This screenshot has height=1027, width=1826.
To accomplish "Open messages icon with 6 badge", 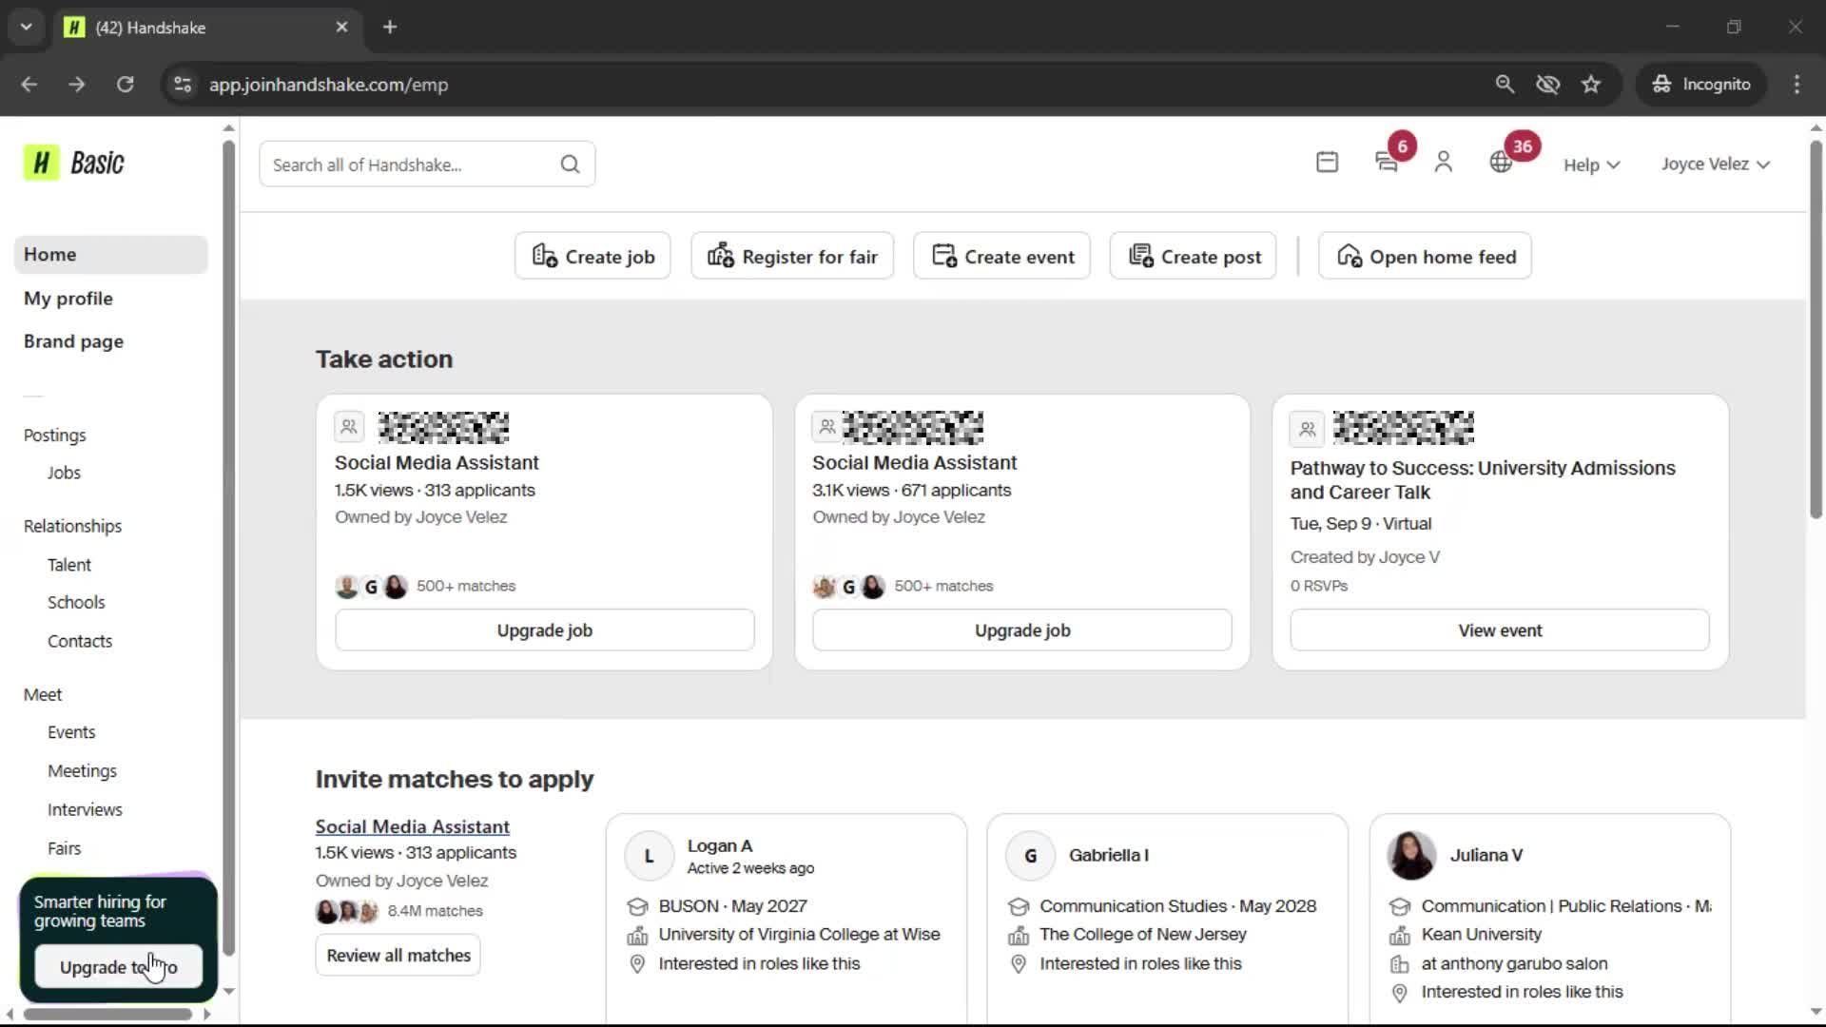I will coord(1387,163).
